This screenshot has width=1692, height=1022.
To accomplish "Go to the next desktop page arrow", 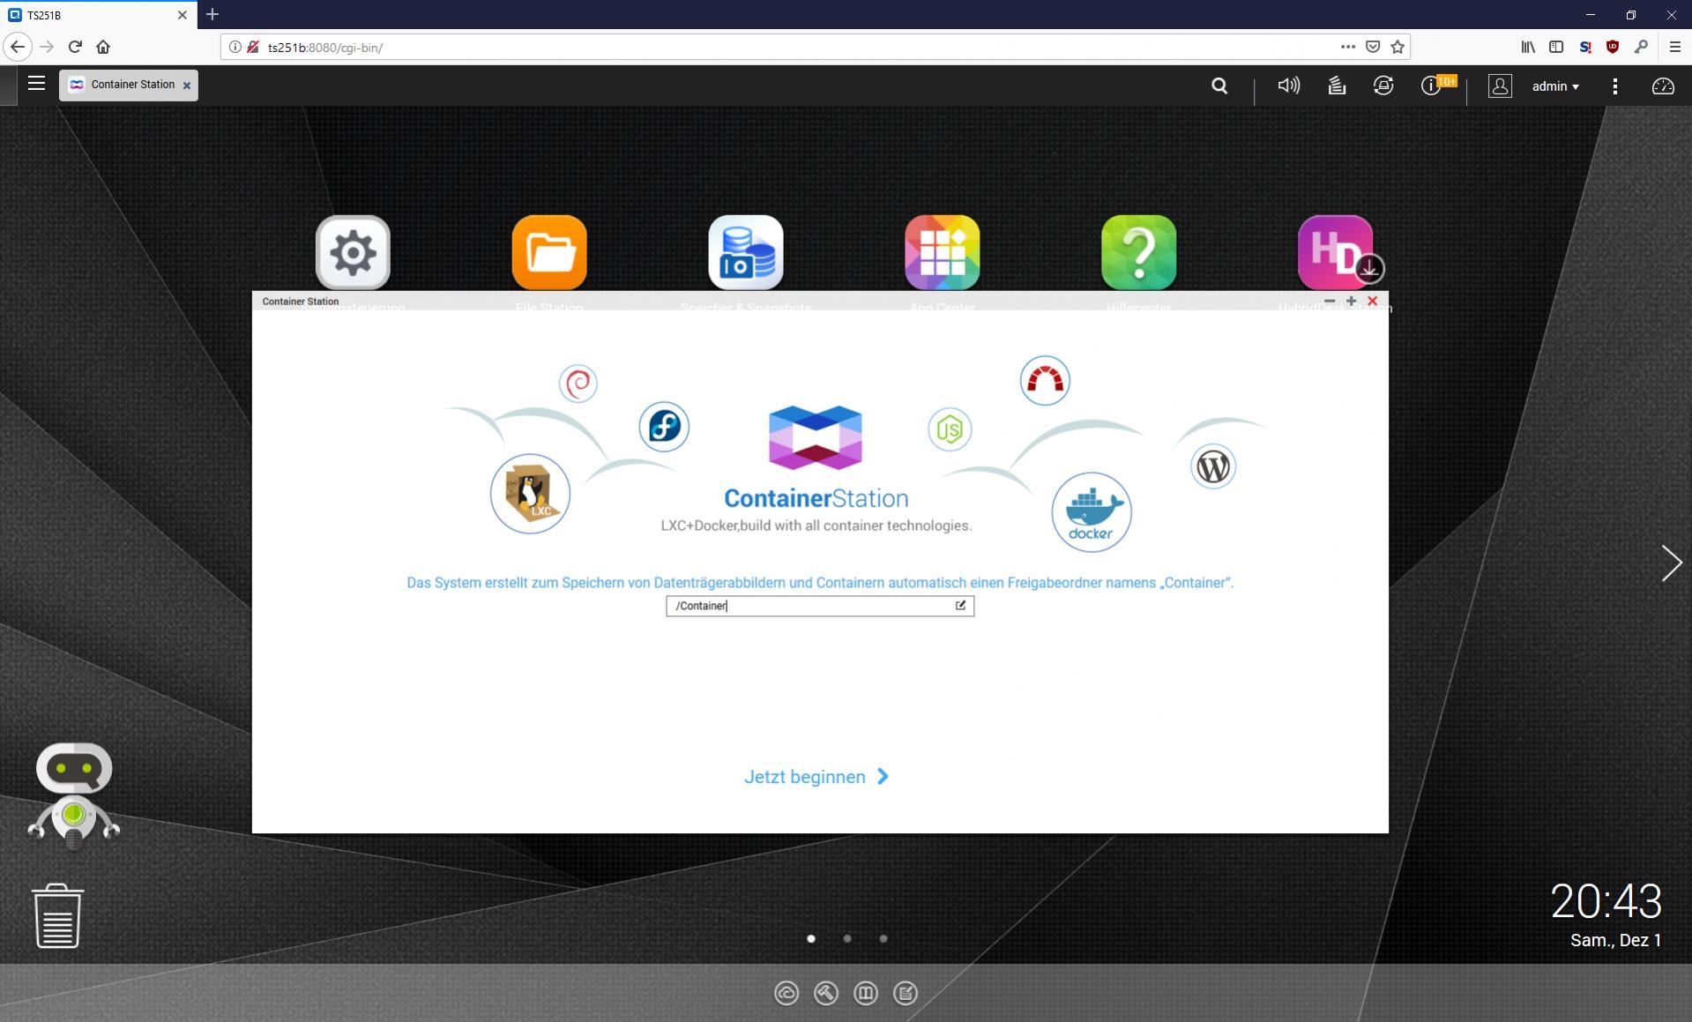I will pos(1671,563).
